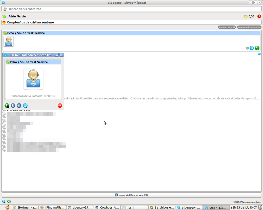Viewport: 263px width, 210px height.
Task: Click Marcar todo como visto button
Action: (249, 27)
